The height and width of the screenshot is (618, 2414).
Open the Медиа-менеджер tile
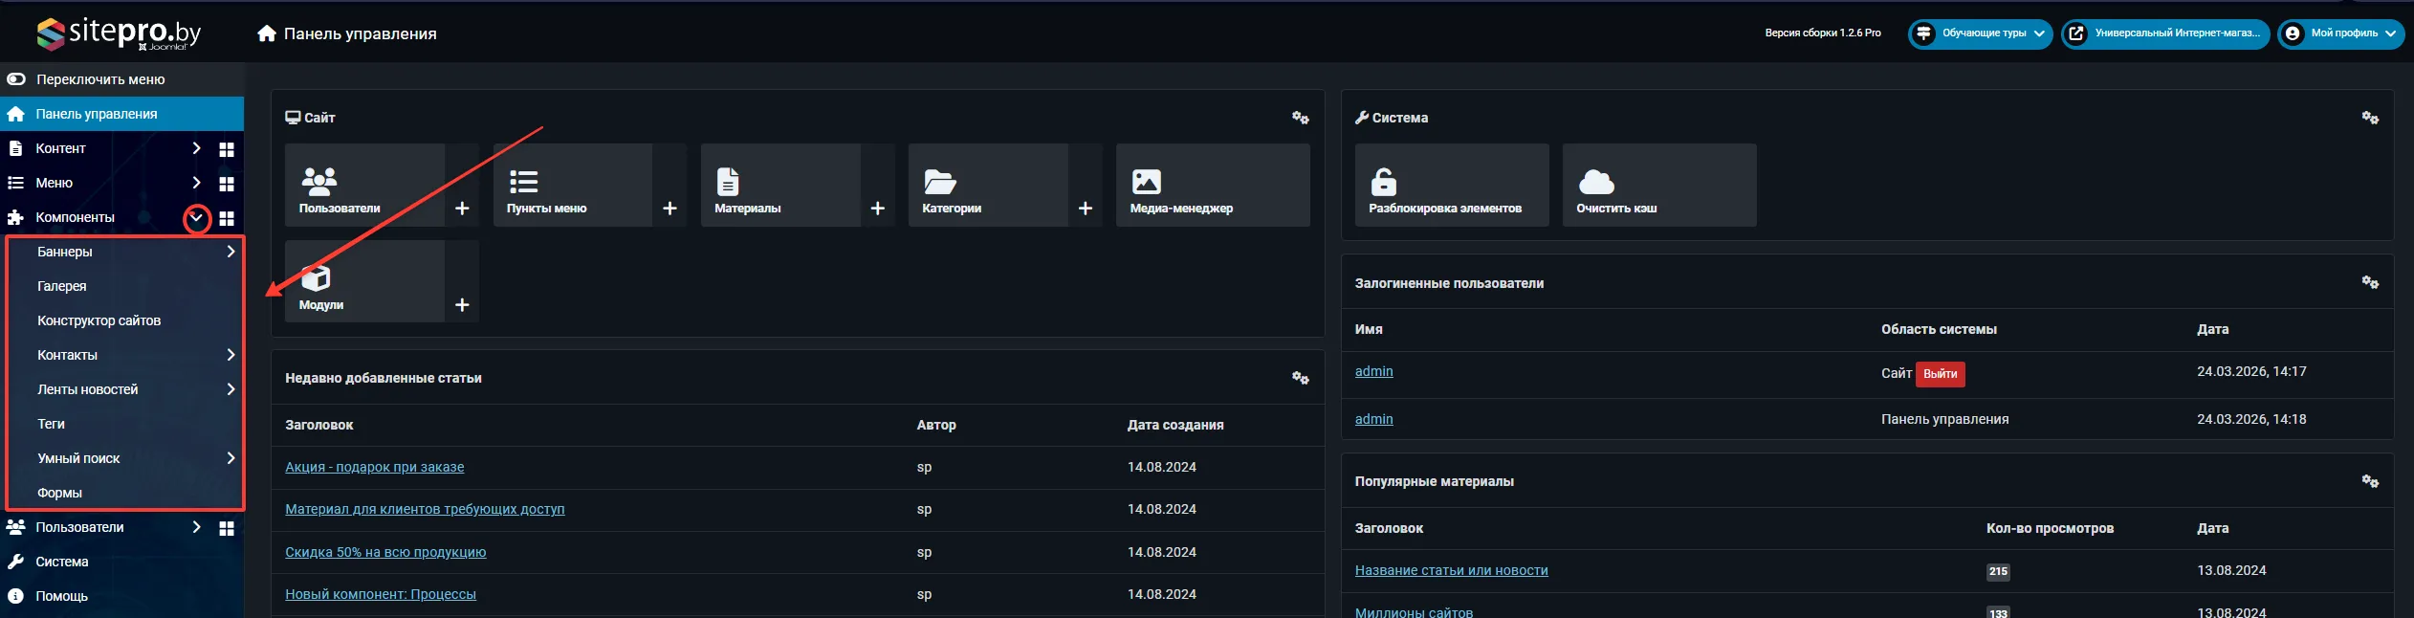[x=1212, y=186]
